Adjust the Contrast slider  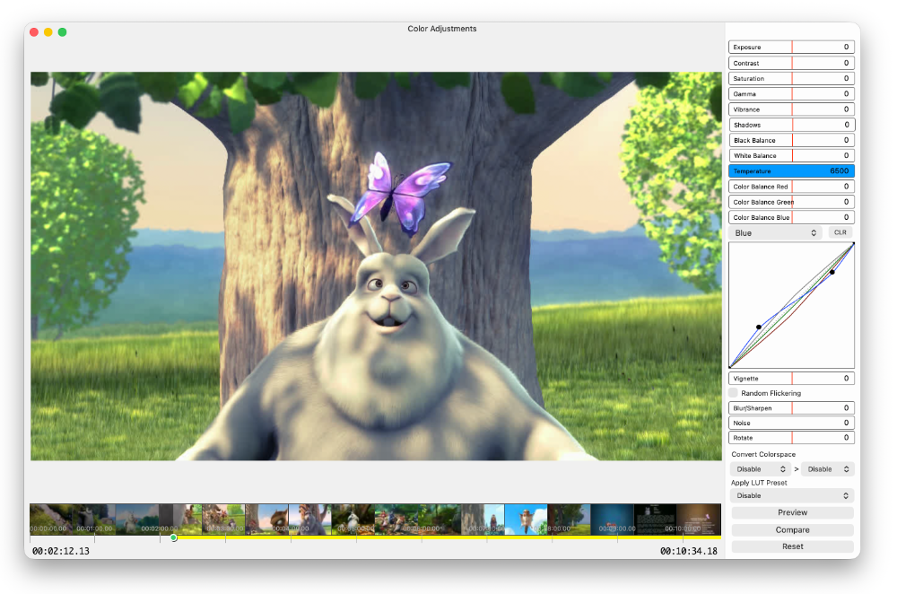[791, 63]
